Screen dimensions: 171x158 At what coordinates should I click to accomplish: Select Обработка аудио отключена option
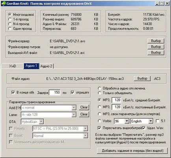pos(100,88)
